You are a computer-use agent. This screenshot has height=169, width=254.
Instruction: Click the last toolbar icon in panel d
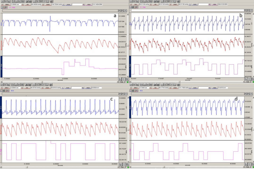click(178, 84)
